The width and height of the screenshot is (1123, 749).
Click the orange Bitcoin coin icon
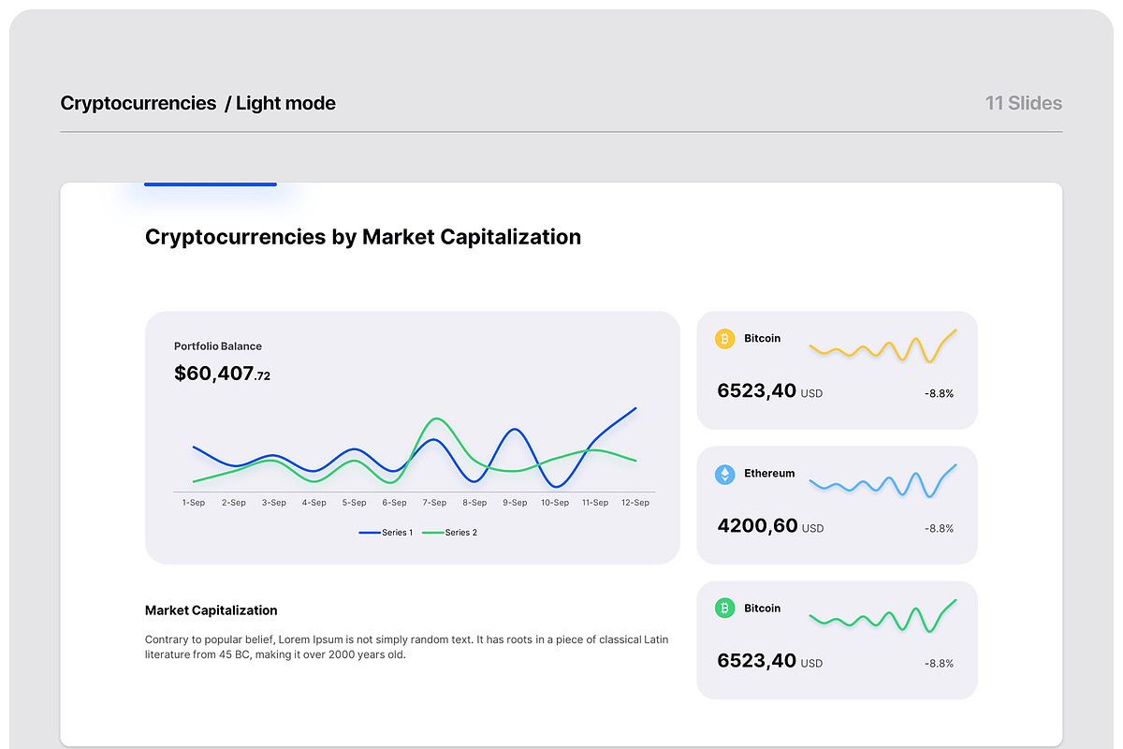pyautogui.click(x=725, y=339)
